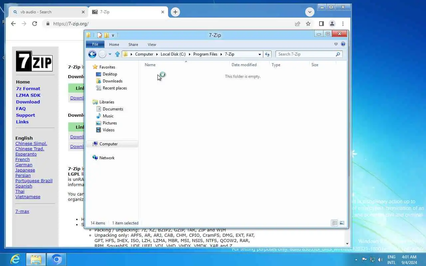Refresh the 7-Zip folder view
The height and width of the screenshot is (266, 426).
[x=267, y=54]
